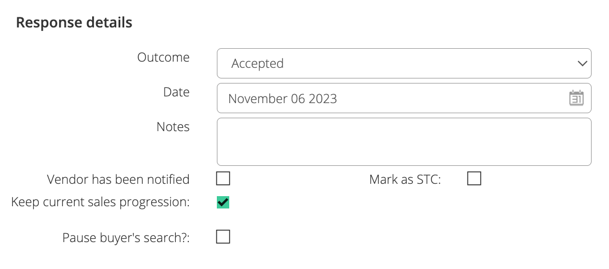
Task: Click the November 06 2023 date text
Action: coord(283,99)
